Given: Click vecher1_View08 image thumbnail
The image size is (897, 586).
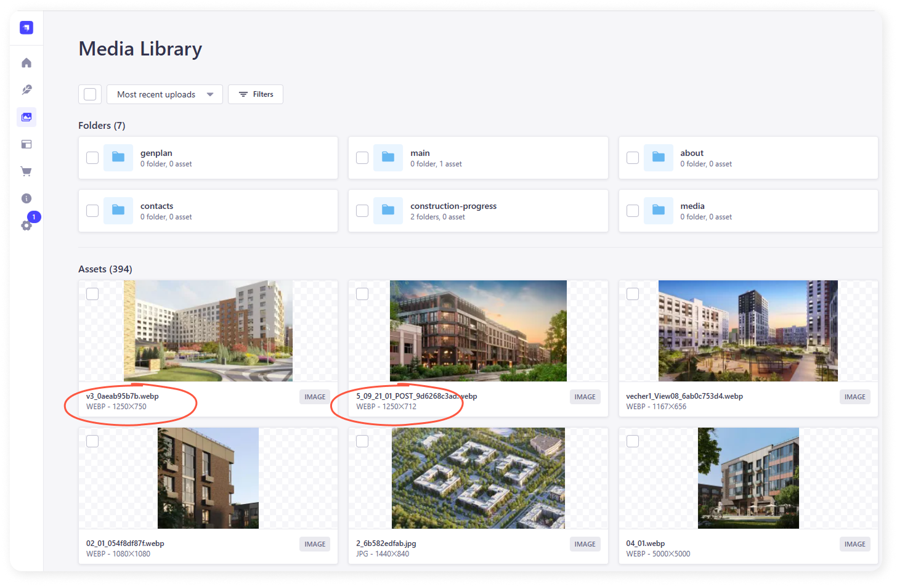Looking at the screenshot, I should click(x=748, y=331).
